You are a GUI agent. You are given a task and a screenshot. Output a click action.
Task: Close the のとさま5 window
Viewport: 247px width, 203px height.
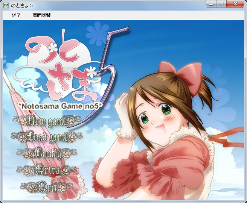tap(235, 4)
